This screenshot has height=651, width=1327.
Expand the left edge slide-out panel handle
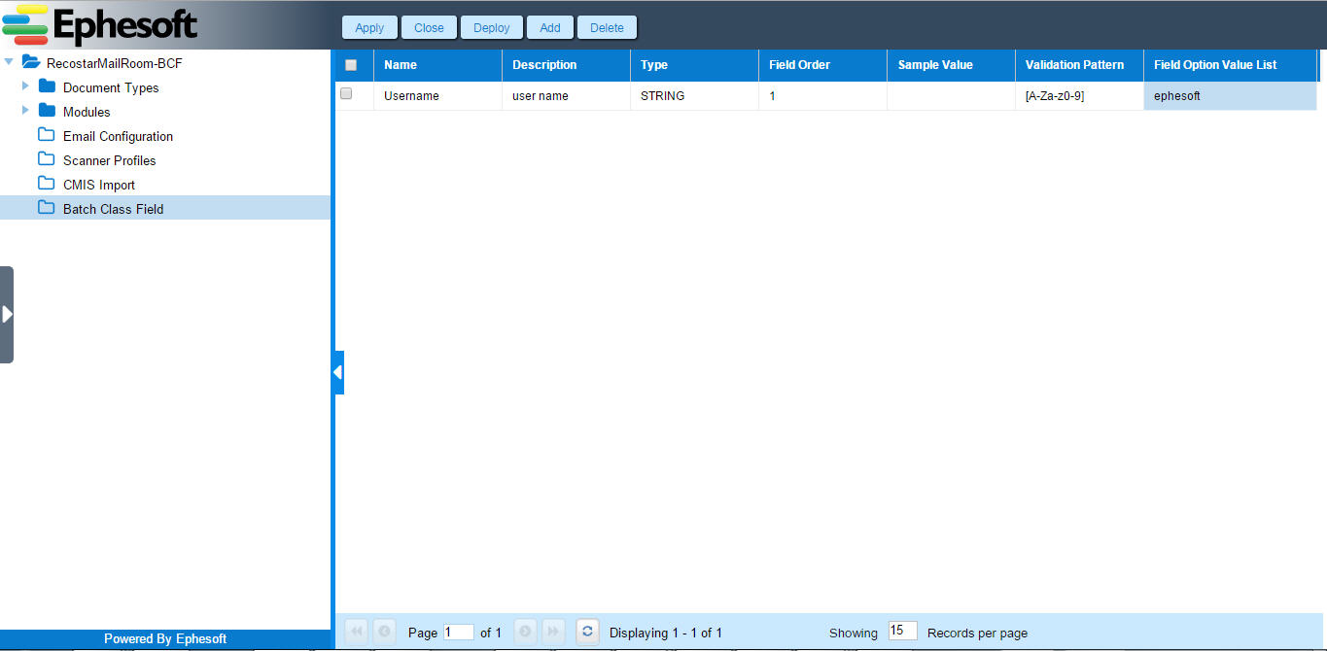(x=7, y=314)
